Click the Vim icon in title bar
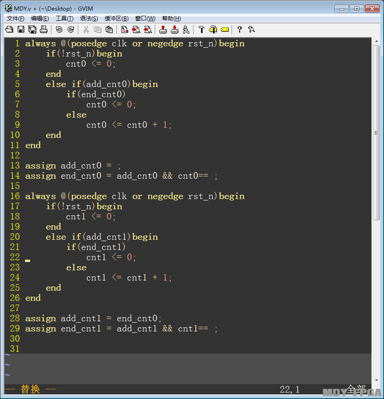Screen dimensions: 384x399 point(8,8)
